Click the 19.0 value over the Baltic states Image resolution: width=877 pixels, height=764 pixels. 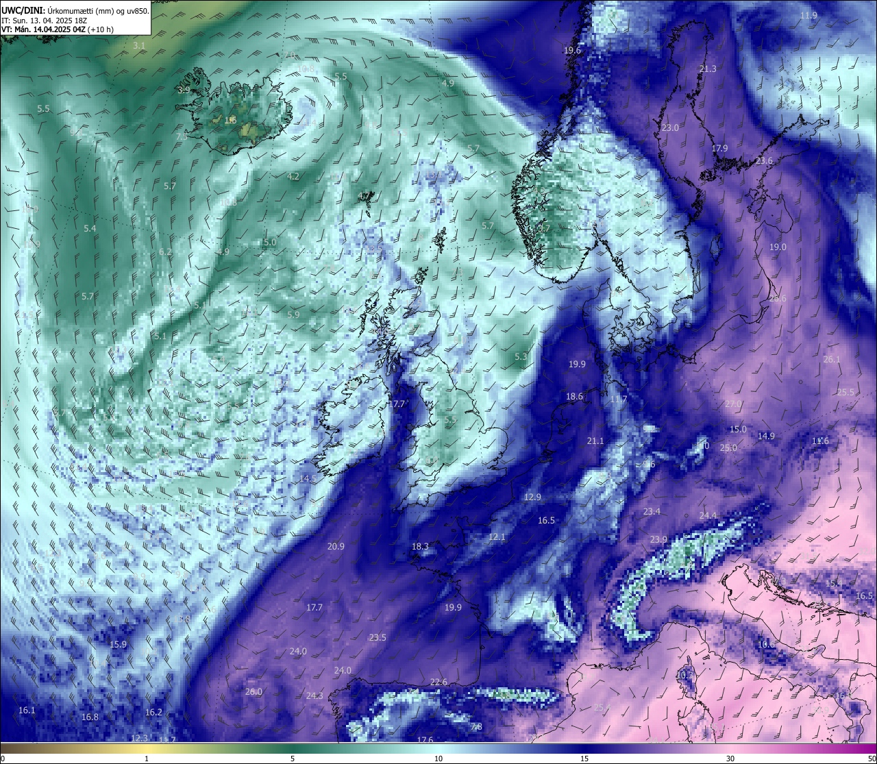(x=778, y=247)
